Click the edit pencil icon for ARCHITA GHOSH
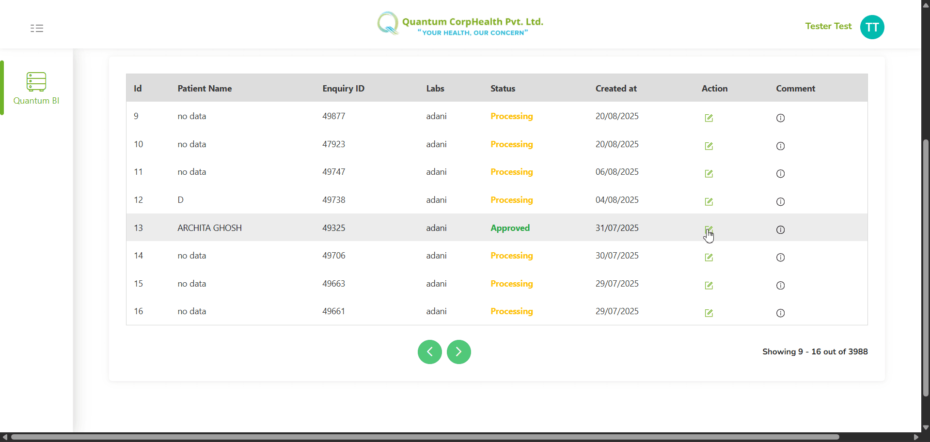Image resolution: width=930 pixels, height=442 pixels. pyautogui.click(x=709, y=229)
